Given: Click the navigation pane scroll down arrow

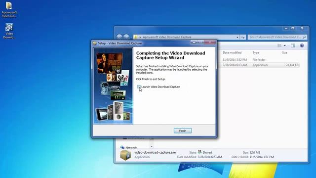Looking at the screenshot, I should point(152,146).
